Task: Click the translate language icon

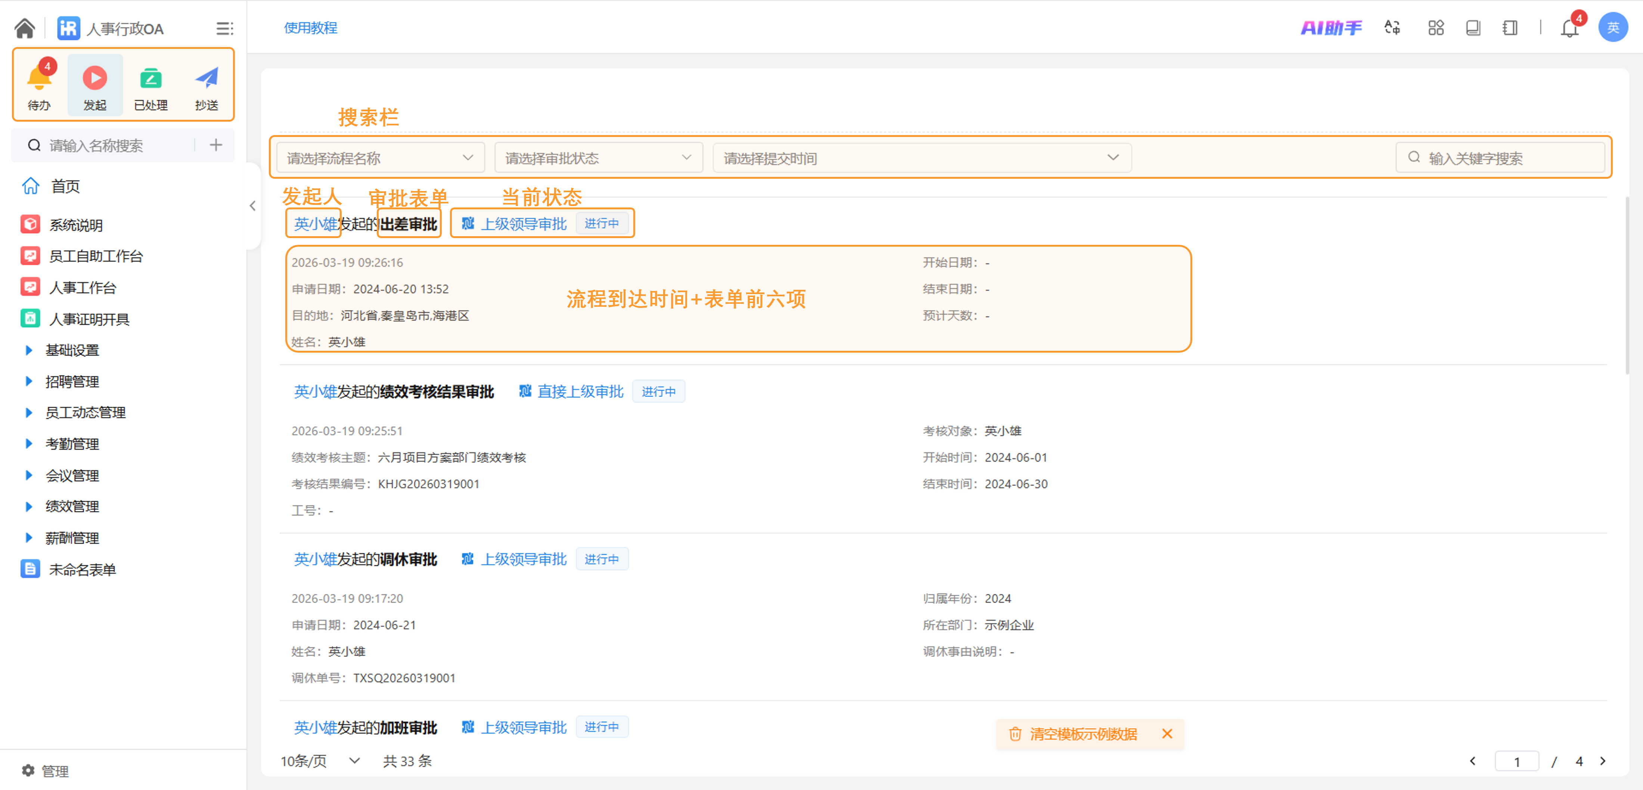Action: coord(1392,28)
